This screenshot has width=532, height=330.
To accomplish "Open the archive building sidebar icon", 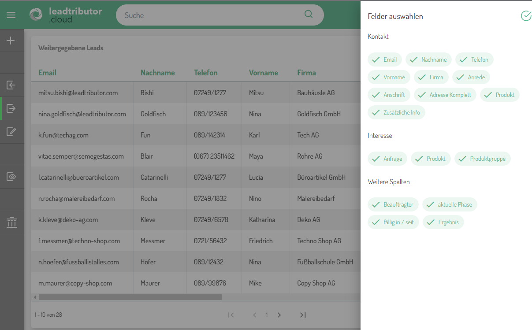I will (11, 222).
